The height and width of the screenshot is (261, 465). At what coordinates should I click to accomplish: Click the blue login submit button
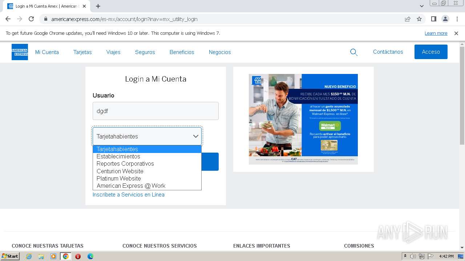click(x=210, y=162)
